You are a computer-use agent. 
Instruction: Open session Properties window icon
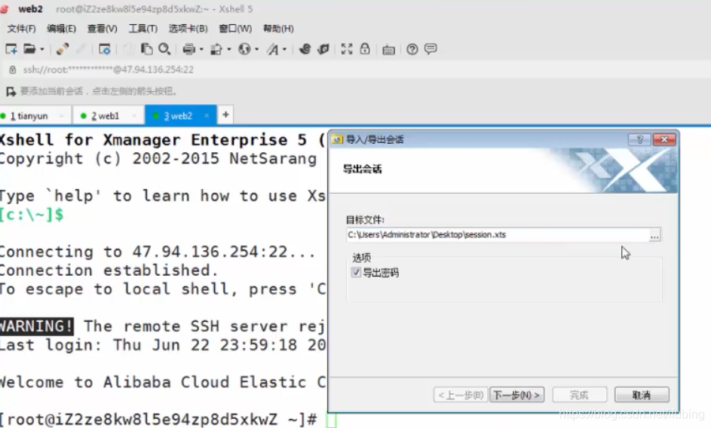tap(104, 48)
